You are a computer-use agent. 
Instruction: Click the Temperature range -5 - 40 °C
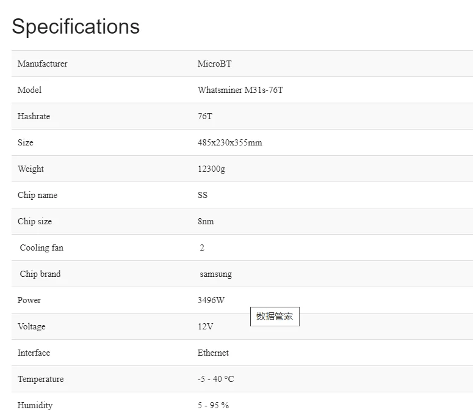coord(215,379)
